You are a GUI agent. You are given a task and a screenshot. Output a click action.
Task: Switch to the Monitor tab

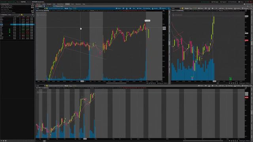pos(38,4)
